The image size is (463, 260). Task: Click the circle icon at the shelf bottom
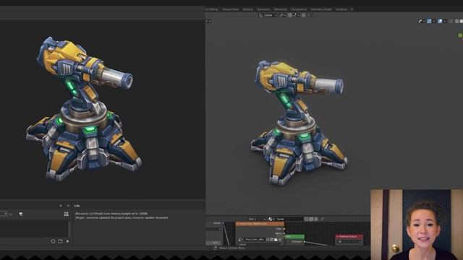tap(53, 241)
